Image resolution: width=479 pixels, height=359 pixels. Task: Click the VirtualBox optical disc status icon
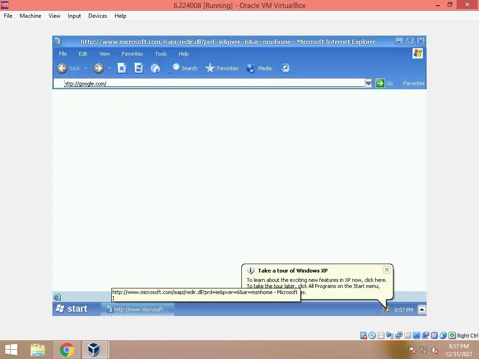372,336
